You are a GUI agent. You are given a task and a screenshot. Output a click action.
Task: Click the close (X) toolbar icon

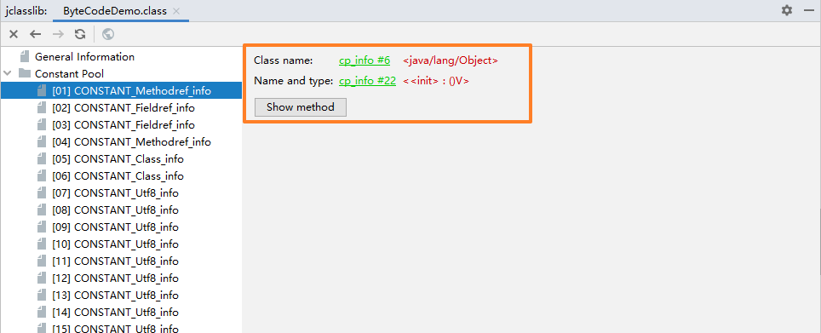pos(14,34)
